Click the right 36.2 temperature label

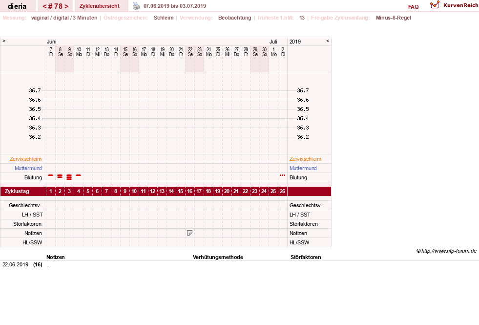click(303, 137)
